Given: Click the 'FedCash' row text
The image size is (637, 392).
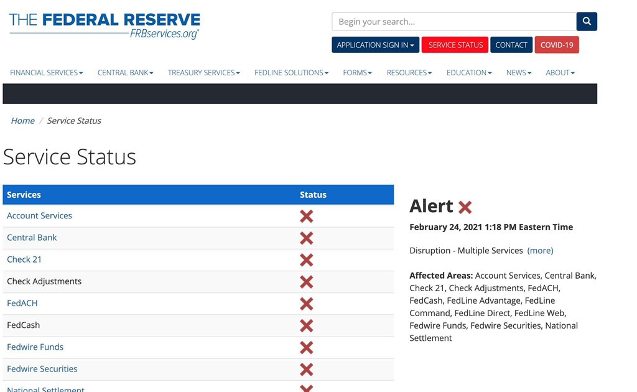Looking at the screenshot, I should pos(23,325).
